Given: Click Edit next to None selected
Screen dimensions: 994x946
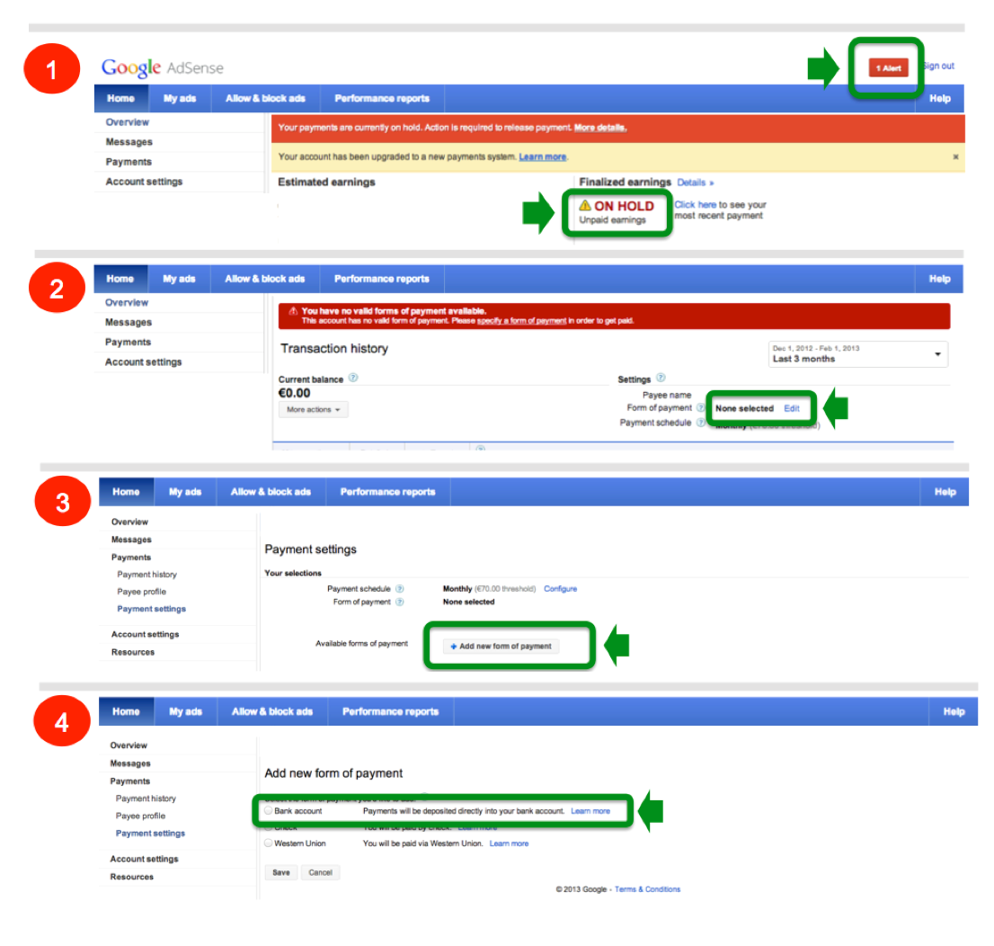Looking at the screenshot, I should point(791,408).
